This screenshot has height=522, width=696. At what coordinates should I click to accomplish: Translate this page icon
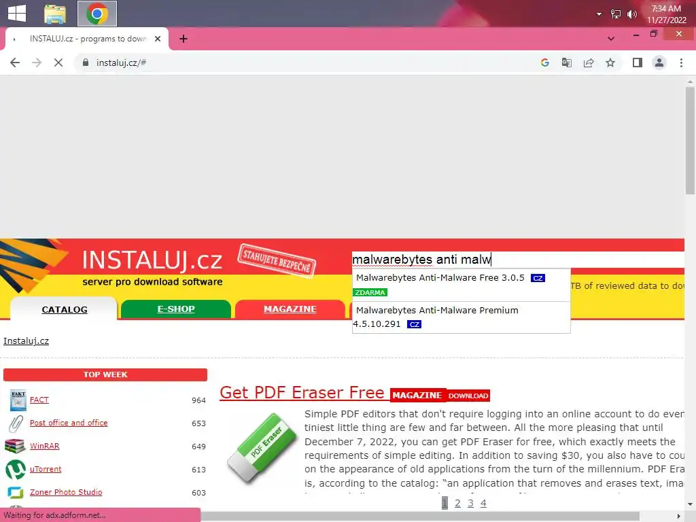click(x=567, y=63)
